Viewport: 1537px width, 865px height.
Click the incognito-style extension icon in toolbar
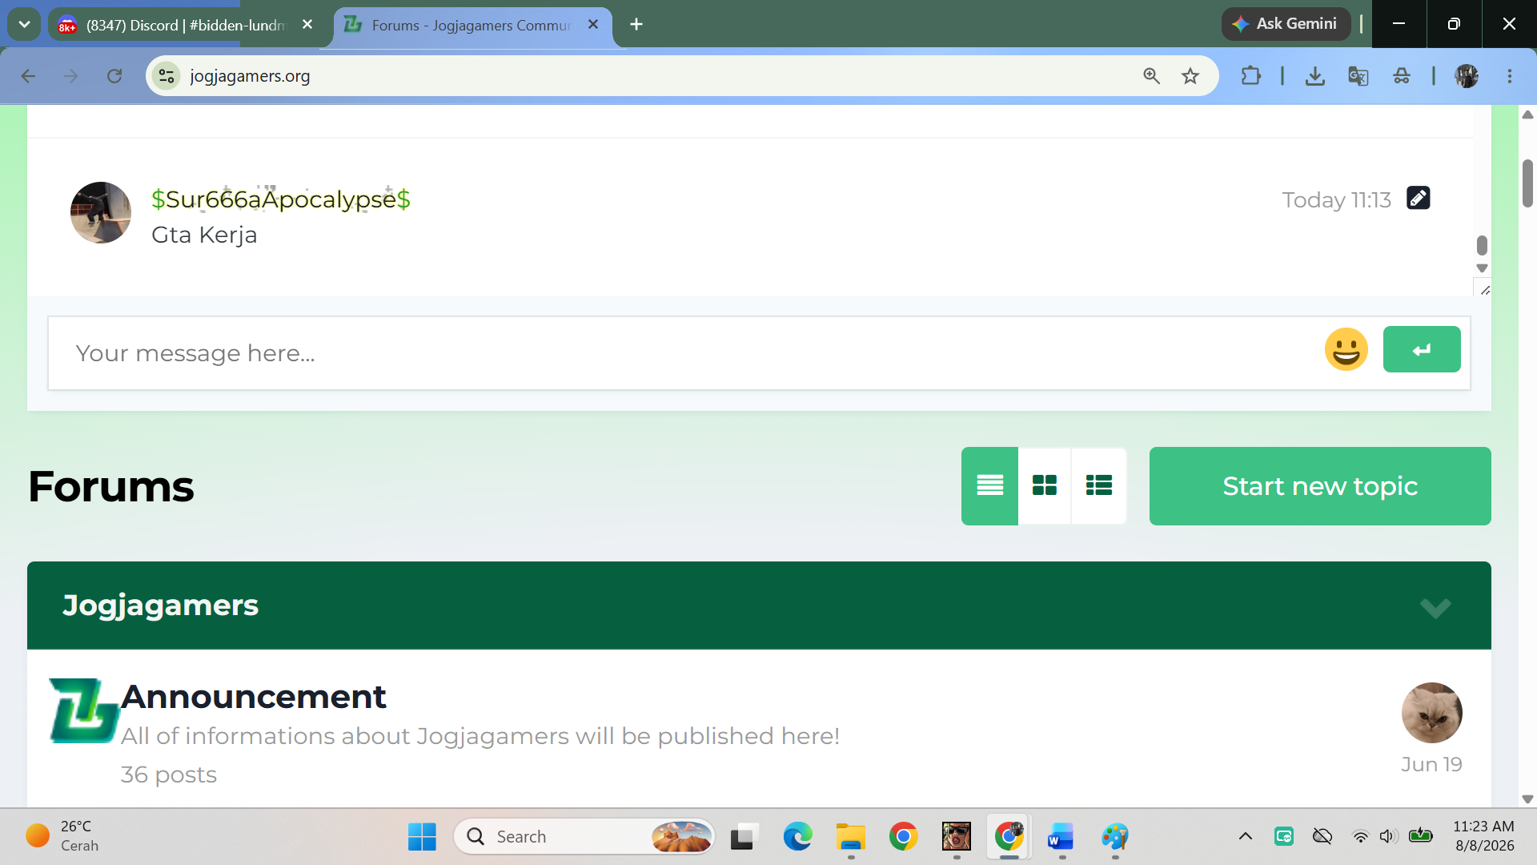tap(1401, 76)
